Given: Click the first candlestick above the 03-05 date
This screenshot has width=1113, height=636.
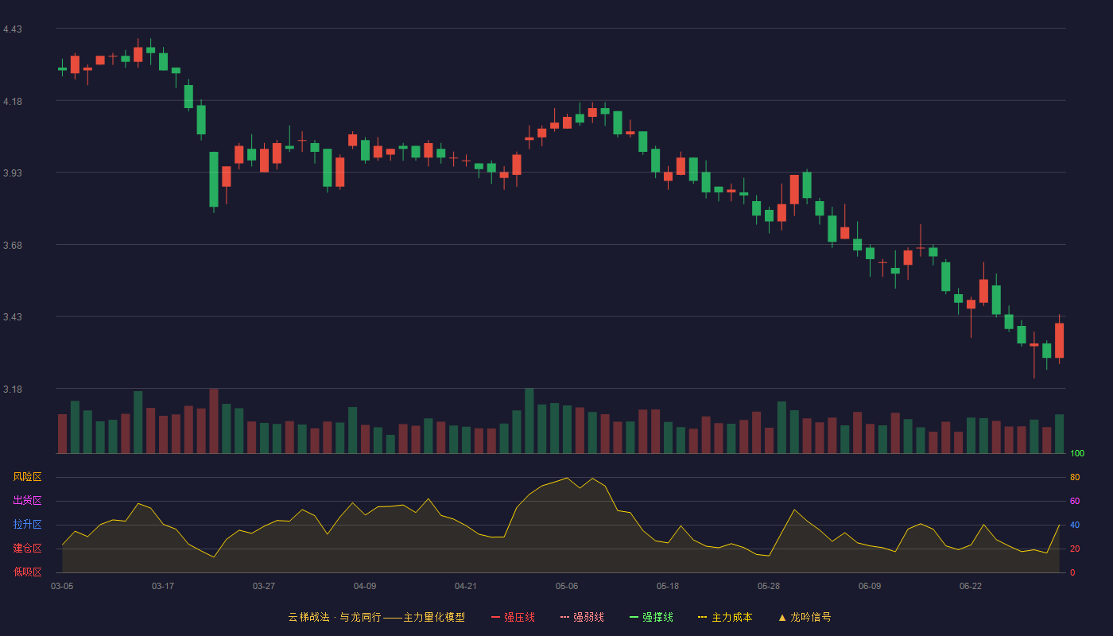Looking at the screenshot, I should (62, 68).
